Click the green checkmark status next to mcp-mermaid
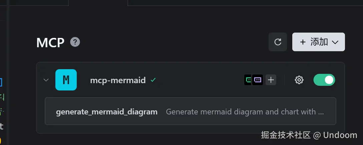The width and height of the screenshot is (363, 145). 153,80
